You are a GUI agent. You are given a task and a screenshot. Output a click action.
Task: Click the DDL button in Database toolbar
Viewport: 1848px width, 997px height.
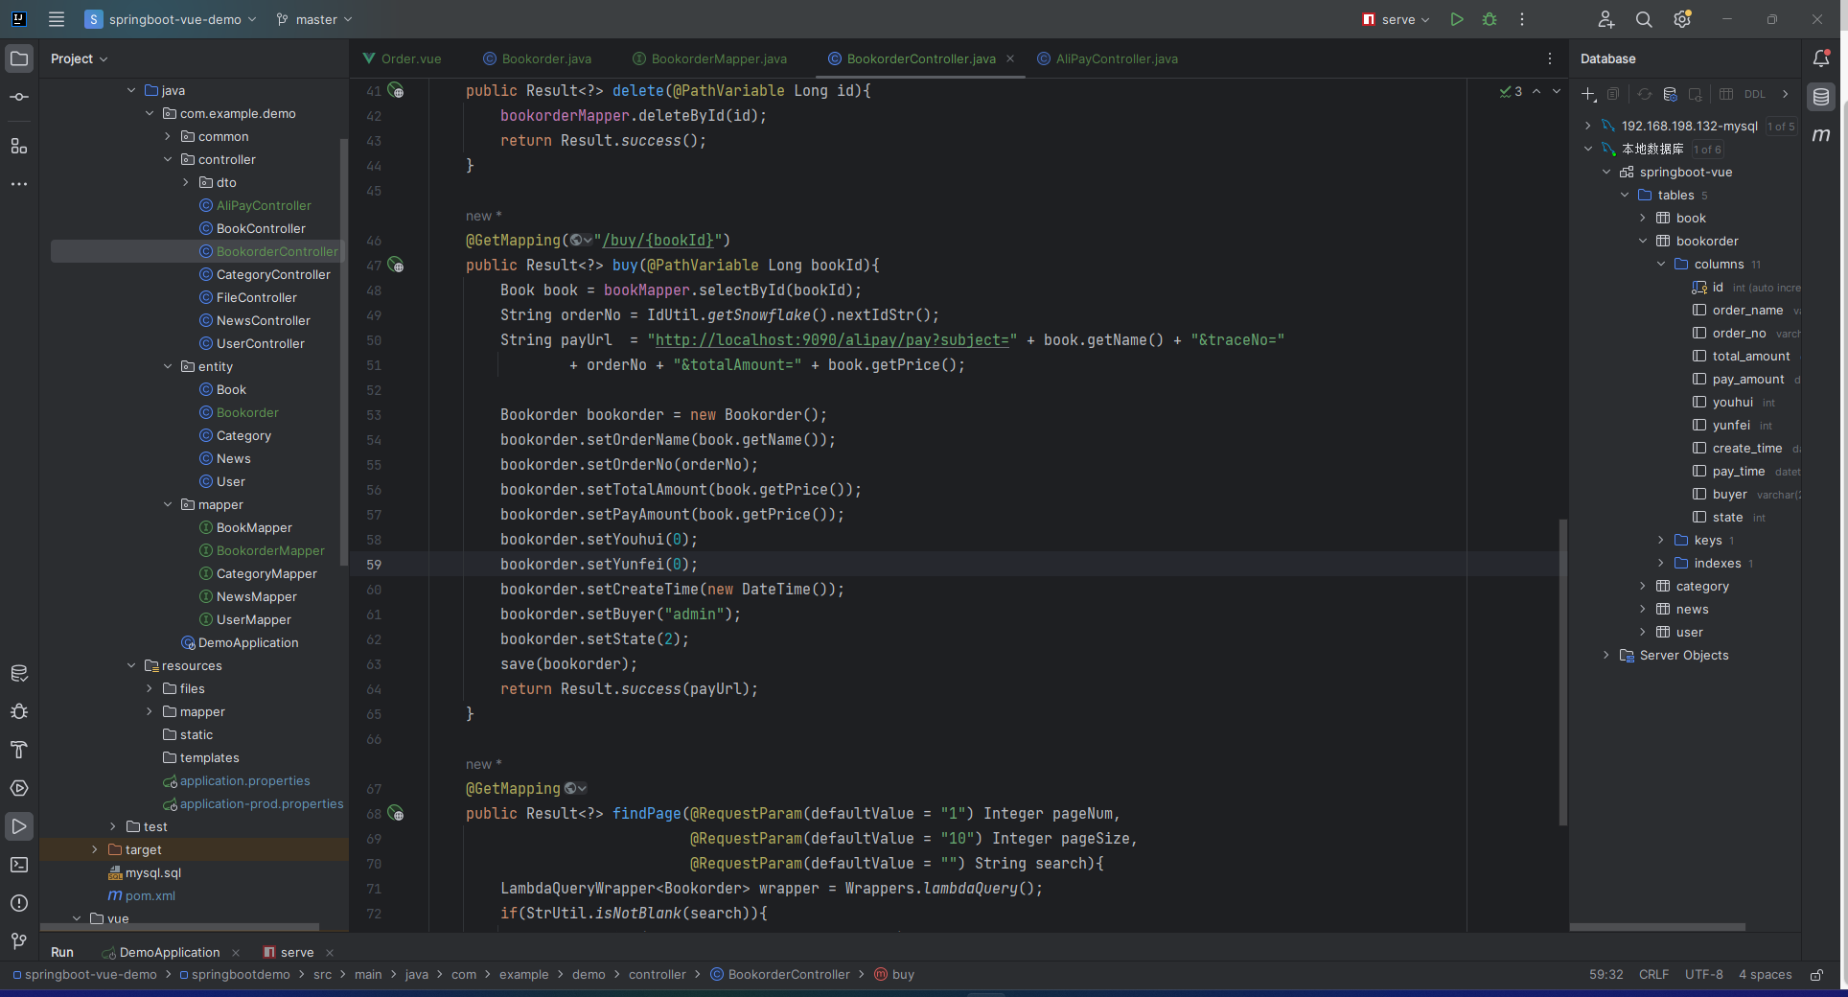(1754, 94)
